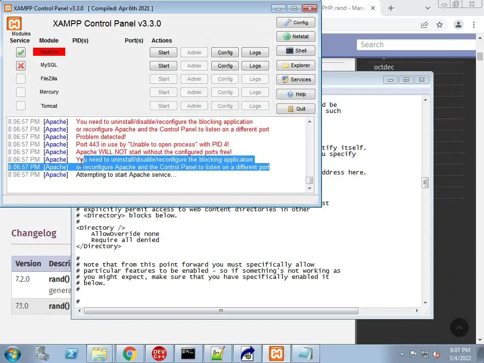Click the XAMPP log scroll-down arrow
The width and height of the screenshot is (484, 363).
[x=310, y=188]
